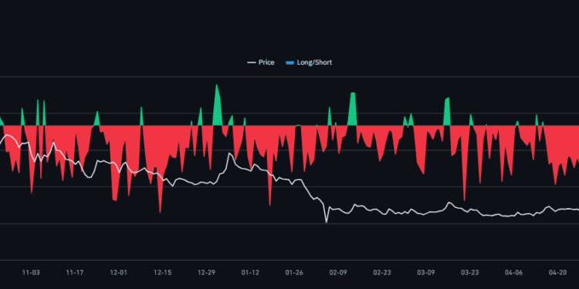This screenshot has height=289, width=579.
Task: Toggle the Long/Short series in the legend
Action: point(309,62)
